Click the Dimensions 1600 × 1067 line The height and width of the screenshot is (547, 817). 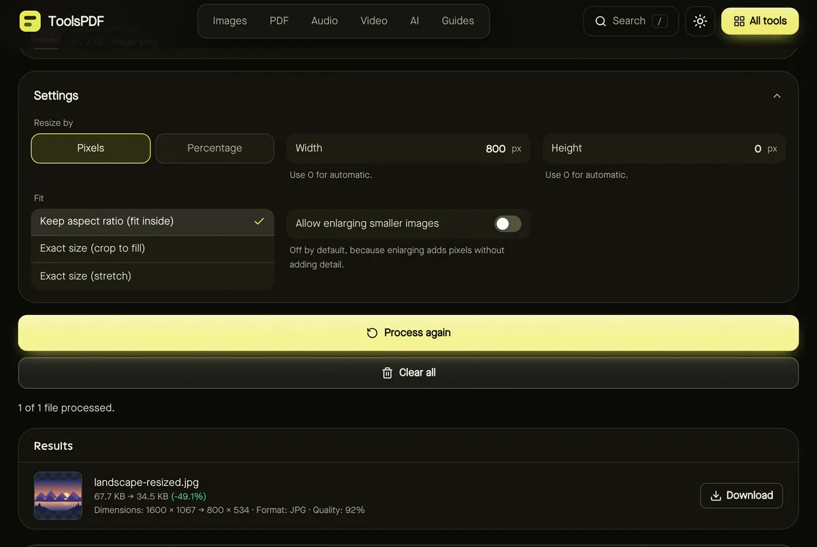(x=229, y=510)
